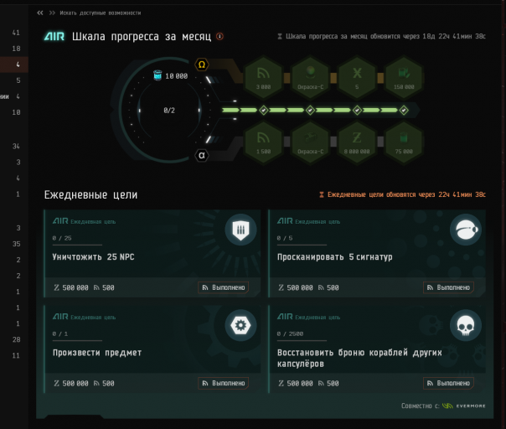
Task: Click last checkpoint marker on progress bar
Action: 404,111
